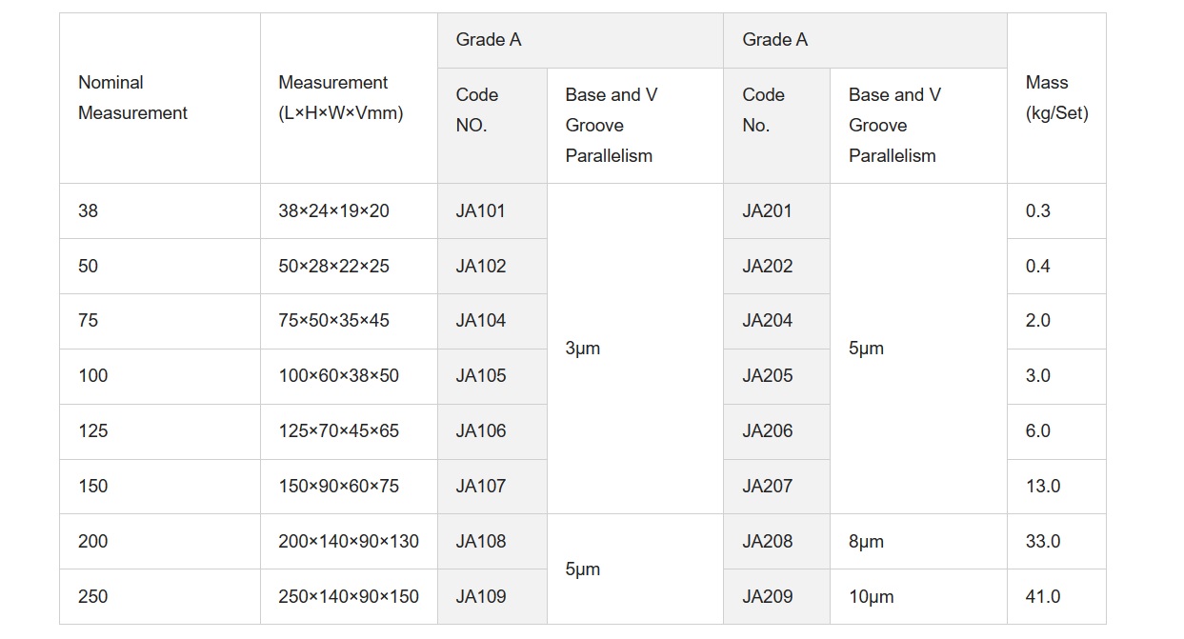Select the JA104 code cell
This screenshot has height=639, width=1184.
(x=492, y=320)
